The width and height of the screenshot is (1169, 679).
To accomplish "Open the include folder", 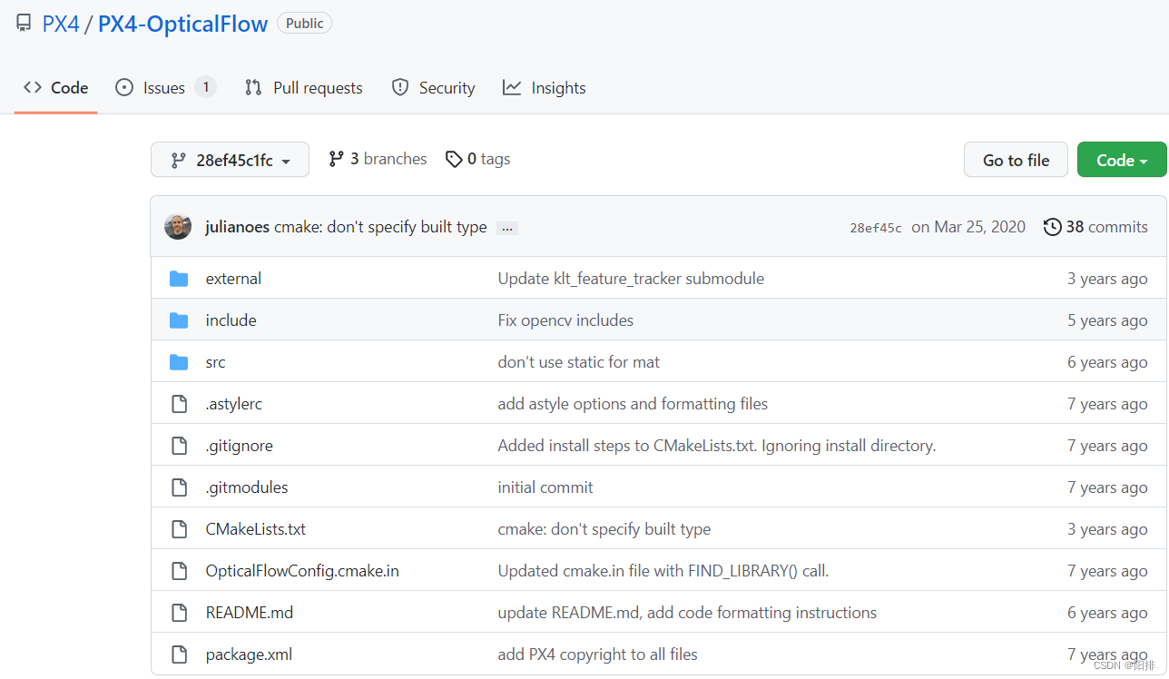I will point(231,320).
